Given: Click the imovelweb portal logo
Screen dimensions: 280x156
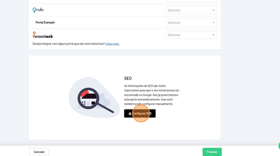Looking at the screenshot, I should point(43,35).
